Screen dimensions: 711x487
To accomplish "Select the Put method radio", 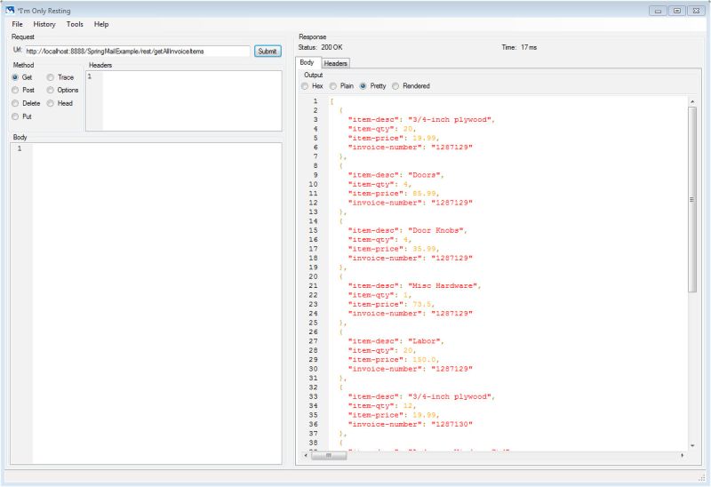I will pyautogui.click(x=21, y=116).
